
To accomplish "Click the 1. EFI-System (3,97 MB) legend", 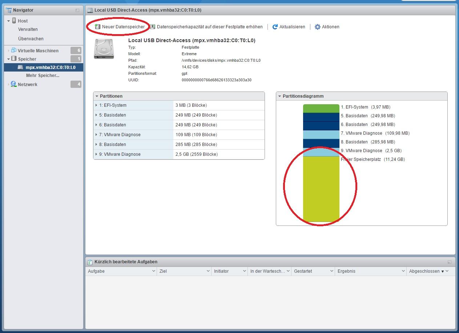I will point(366,107).
